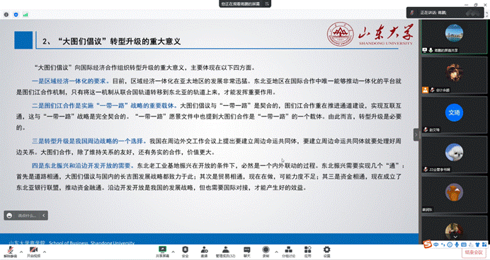Open the 邀请 invite icon
Viewport: 490px width, 260px height.
click(204, 252)
